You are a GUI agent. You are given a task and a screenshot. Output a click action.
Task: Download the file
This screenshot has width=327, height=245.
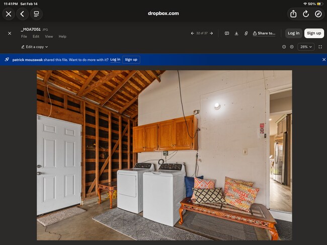tap(236, 33)
